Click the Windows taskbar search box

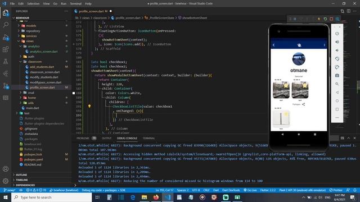tap(51, 197)
